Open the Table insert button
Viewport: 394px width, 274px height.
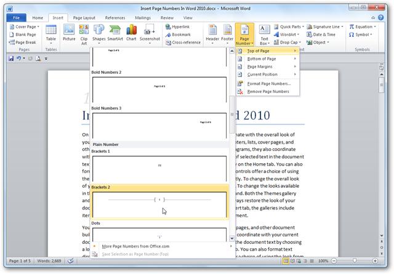(50, 34)
